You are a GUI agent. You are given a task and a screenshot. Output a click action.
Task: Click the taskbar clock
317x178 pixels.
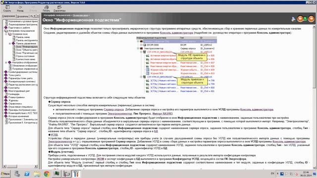tap(306, 174)
